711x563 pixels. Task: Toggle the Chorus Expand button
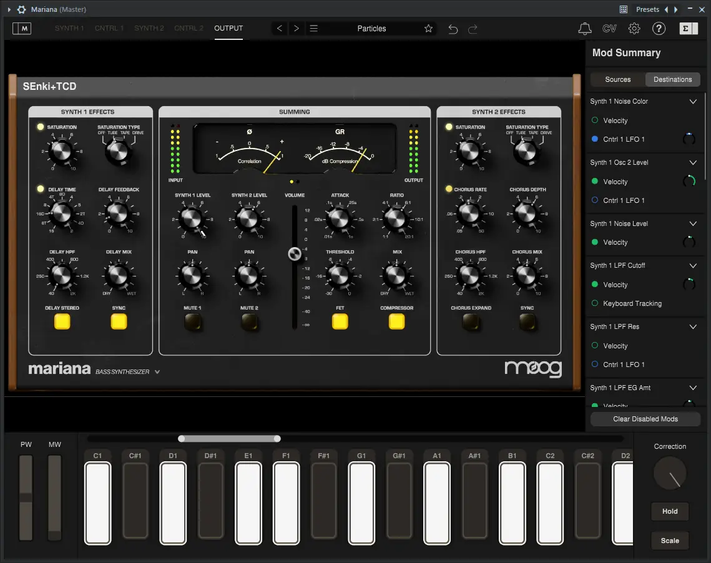tap(471, 322)
